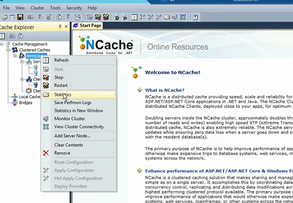This screenshot has height=203, width=293.
Task: Select the client node computer icon
Action: (x=35, y=85)
